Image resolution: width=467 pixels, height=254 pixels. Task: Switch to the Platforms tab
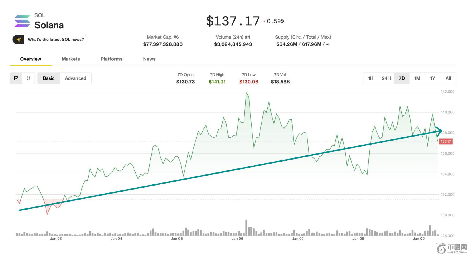click(x=111, y=59)
